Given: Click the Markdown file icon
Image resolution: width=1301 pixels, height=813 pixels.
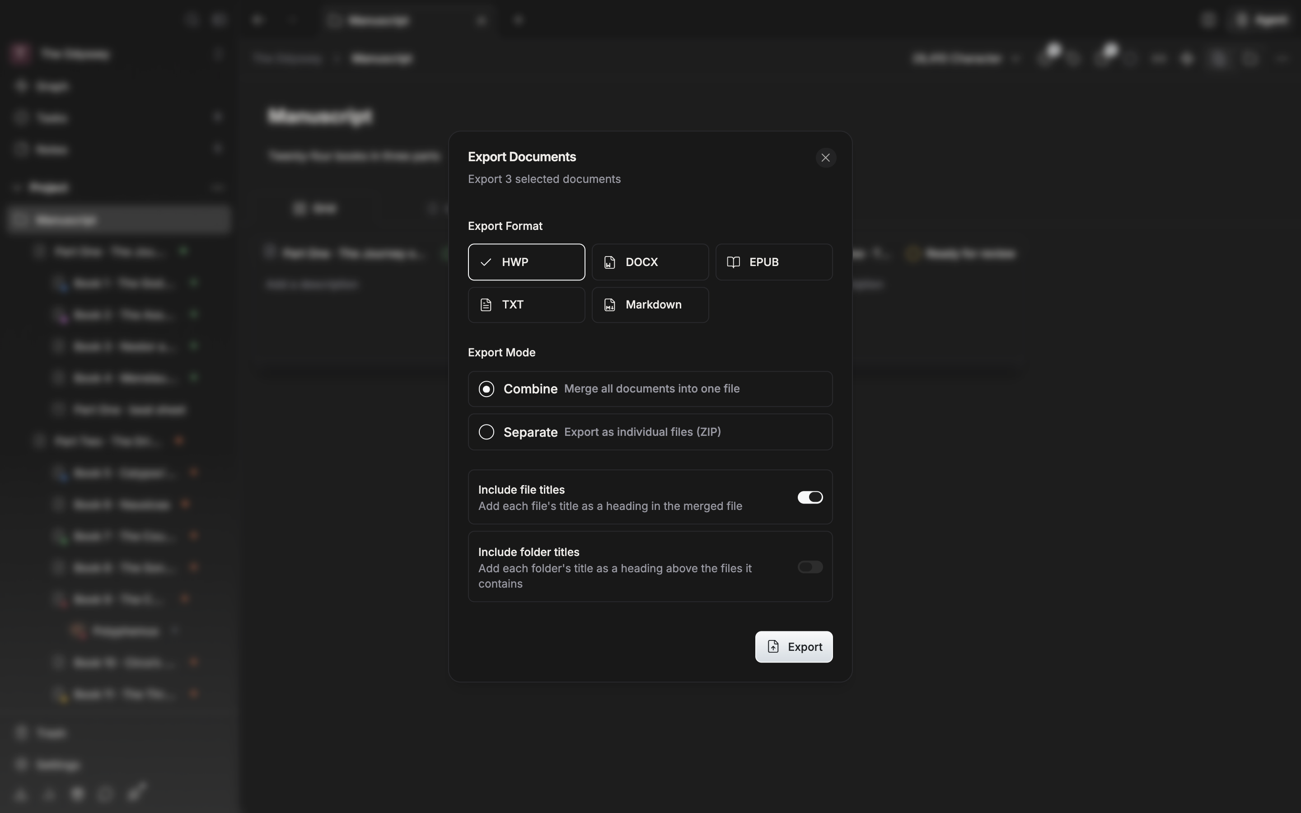Looking at the screenshot, I should click(x=610, y=305).
